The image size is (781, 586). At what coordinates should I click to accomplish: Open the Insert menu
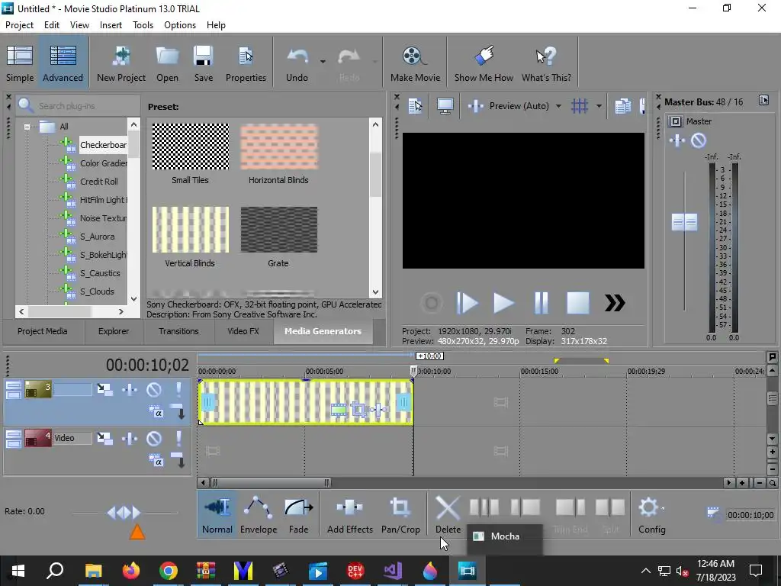point(111,25)
